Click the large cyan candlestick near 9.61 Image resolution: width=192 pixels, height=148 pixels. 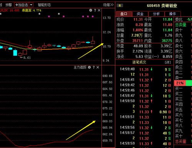[x=15, y=53]
